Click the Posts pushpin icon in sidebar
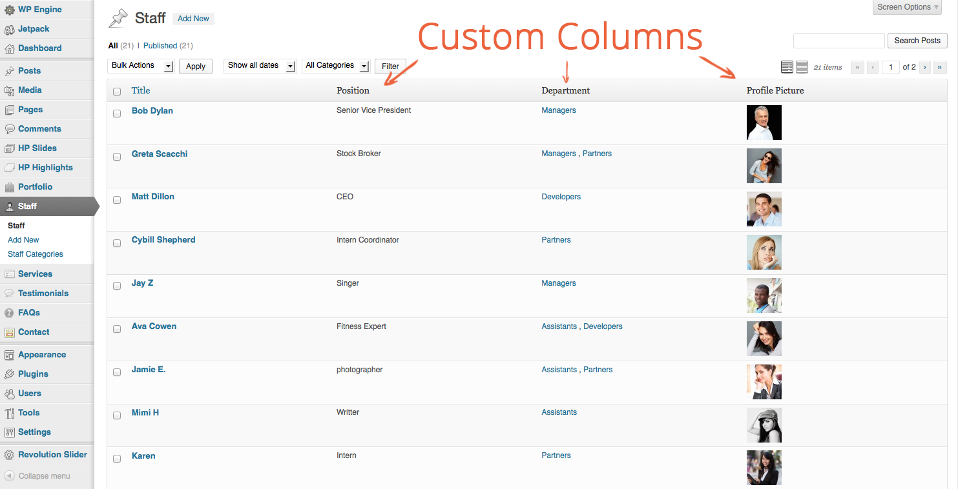Viewport: 958px width, 489px height. point(9,71)
